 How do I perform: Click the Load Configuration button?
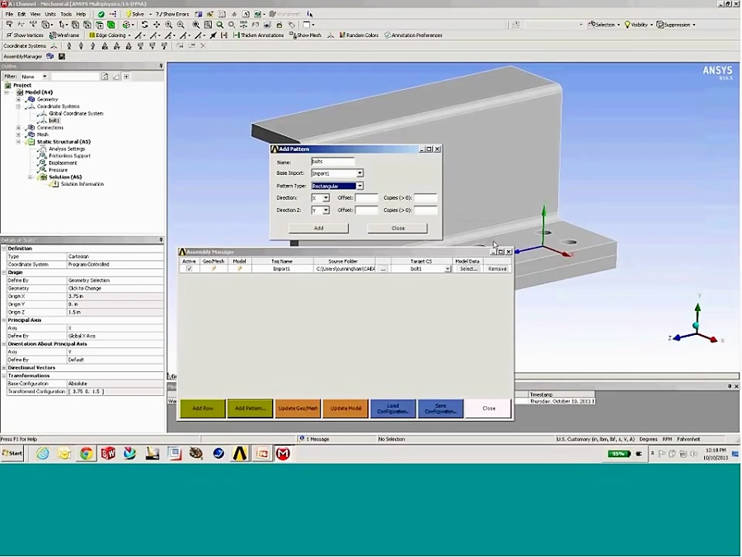[392, 408]
